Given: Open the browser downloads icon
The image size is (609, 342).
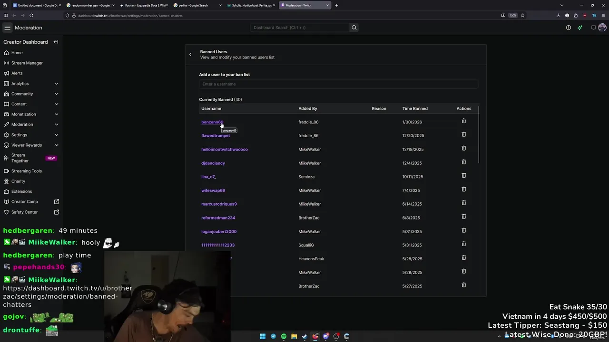Looking at the screenshot, I should [558, 15].
